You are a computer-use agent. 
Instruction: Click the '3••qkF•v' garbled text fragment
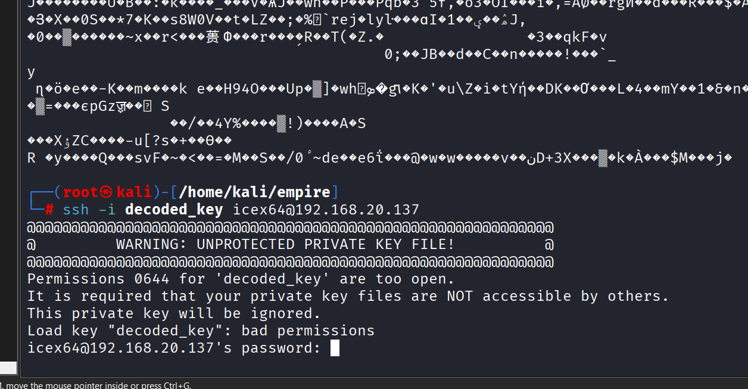click(x=567, y=38)
